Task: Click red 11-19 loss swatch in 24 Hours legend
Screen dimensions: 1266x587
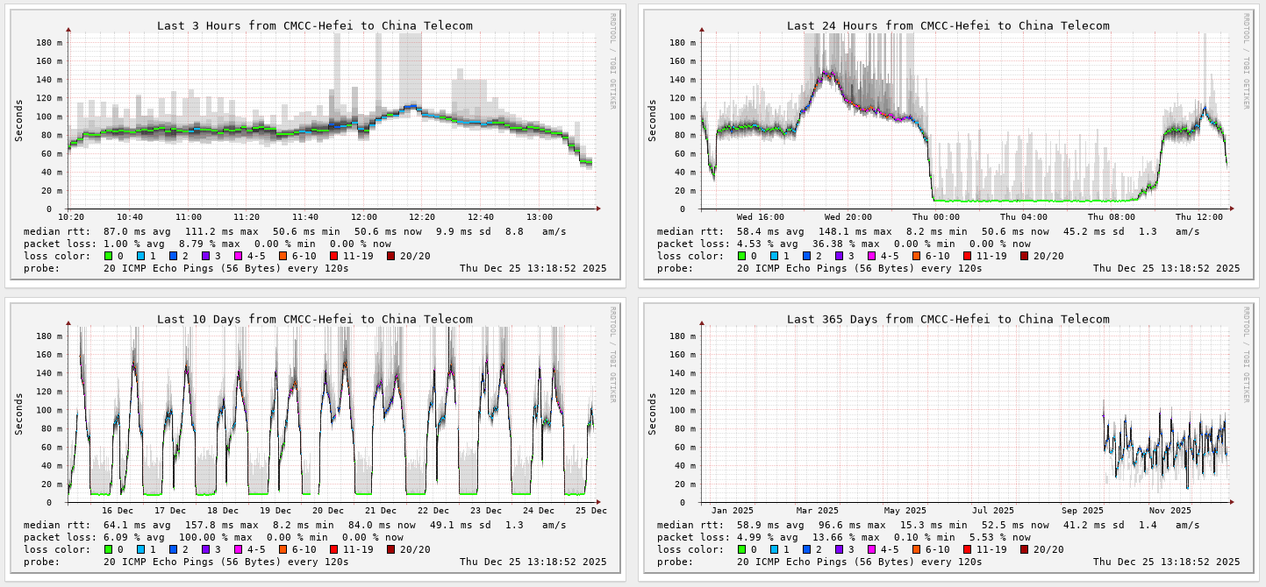Action: (x=968, y=256)
